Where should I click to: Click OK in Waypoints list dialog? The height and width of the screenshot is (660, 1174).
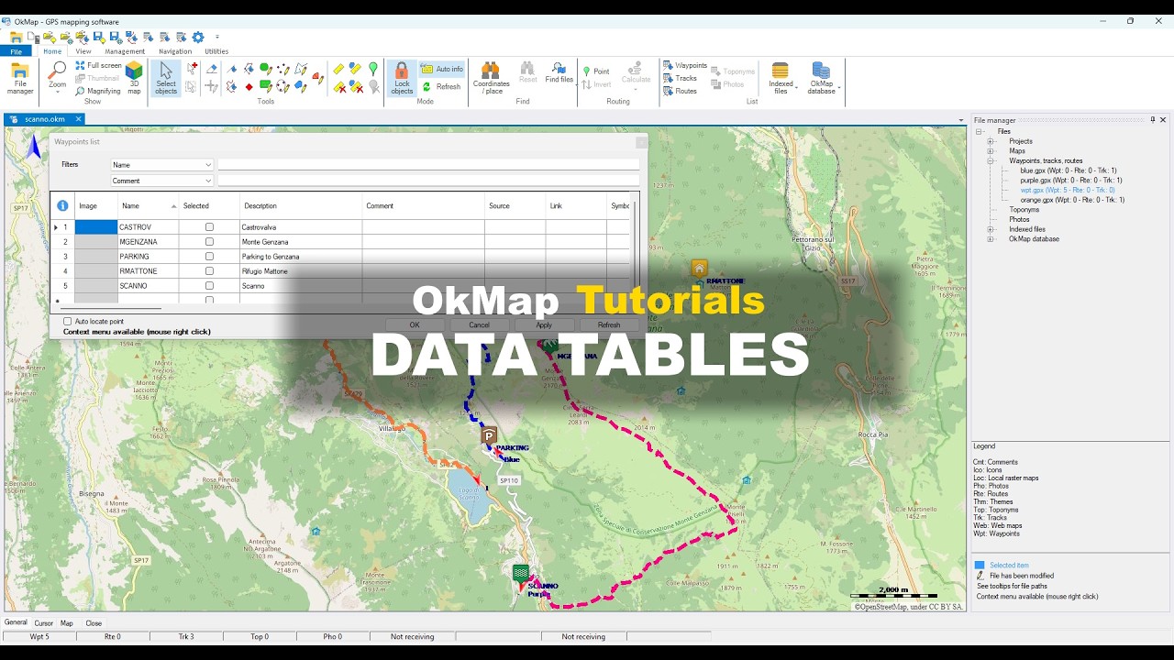(415, 325)
